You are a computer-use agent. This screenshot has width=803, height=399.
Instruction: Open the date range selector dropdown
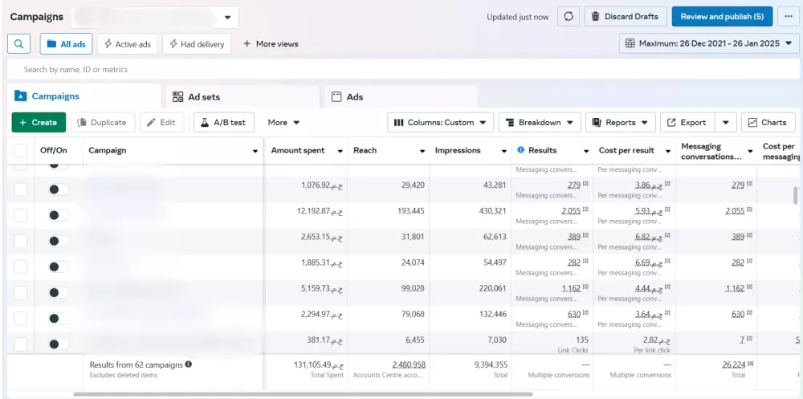(x=710, y=43)
